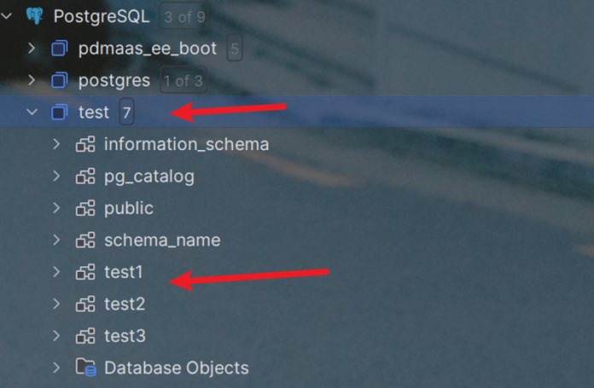Expand the Database Objects chevron
The width and height of the screenshot is (594, 388).
(56, 368)
